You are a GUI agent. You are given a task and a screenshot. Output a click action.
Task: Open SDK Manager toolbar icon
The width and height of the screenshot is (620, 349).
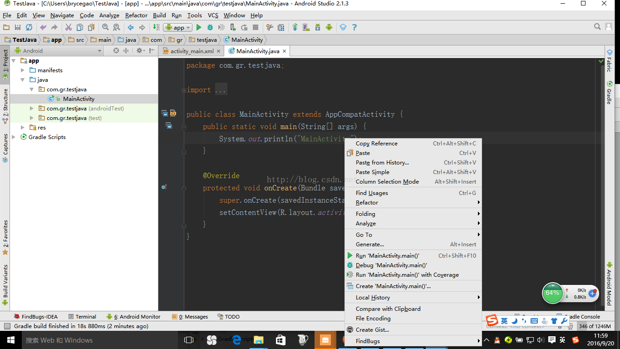(318, 27)
